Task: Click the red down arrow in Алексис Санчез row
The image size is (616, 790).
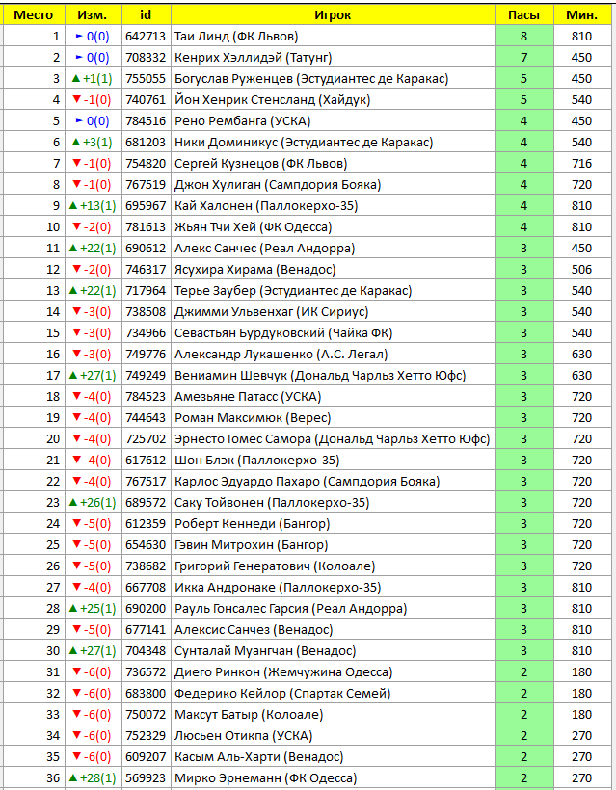Action: 76,628
